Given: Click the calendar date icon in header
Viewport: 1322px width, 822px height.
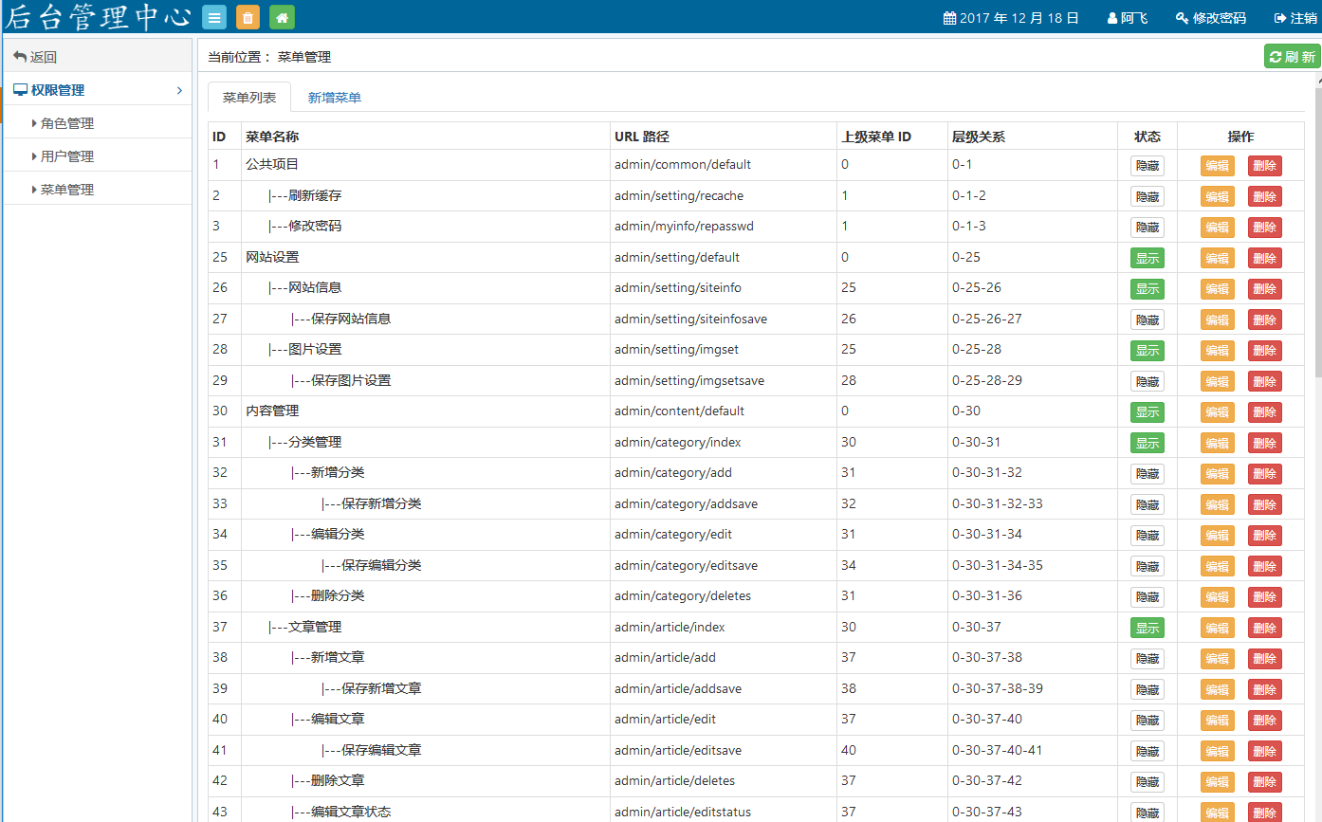Looking at the screenshot, I should 949,18.
